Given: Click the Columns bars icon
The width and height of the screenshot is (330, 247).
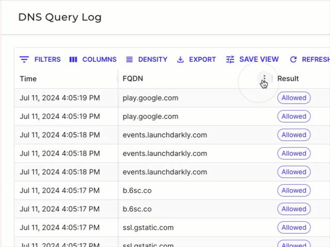Looking at the screenshot, I should [x=73, y=60].
